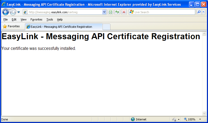This screenshot has height=123, width=208.
Task: Maximize the Internet Explorer window
Action: coord(198,4)
